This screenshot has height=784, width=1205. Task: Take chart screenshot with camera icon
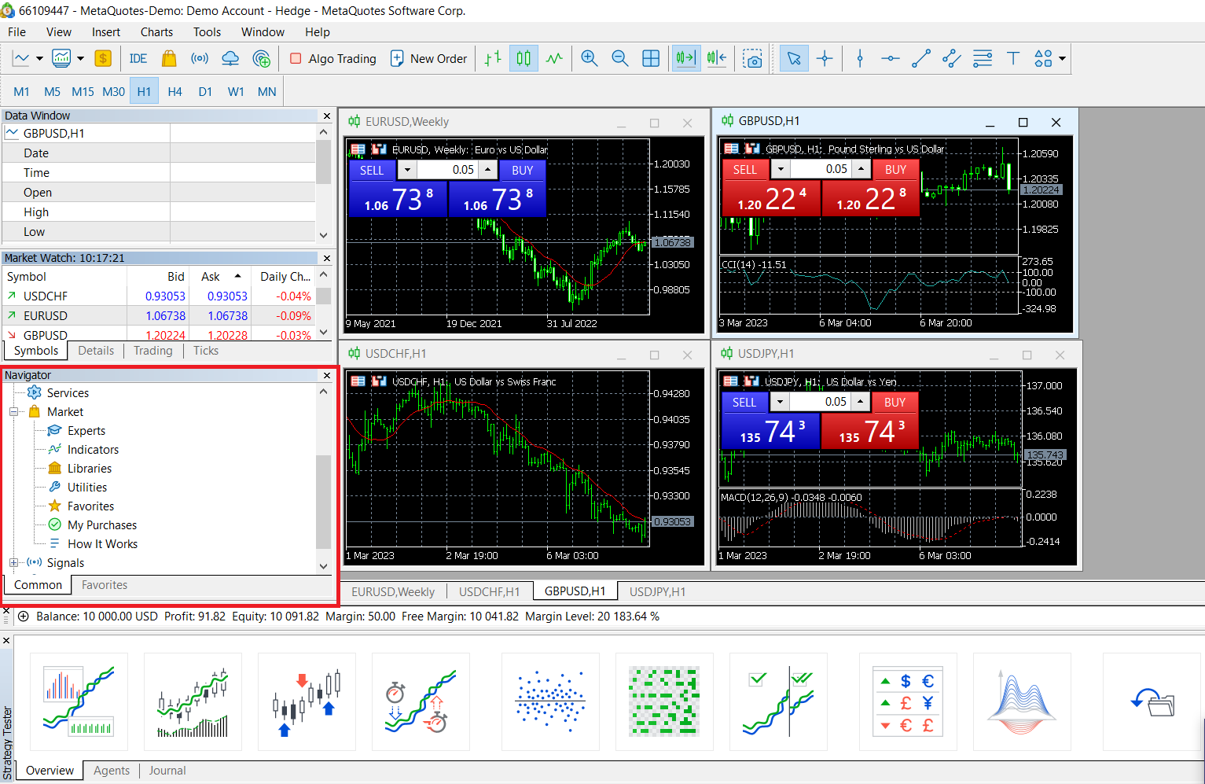752,59
